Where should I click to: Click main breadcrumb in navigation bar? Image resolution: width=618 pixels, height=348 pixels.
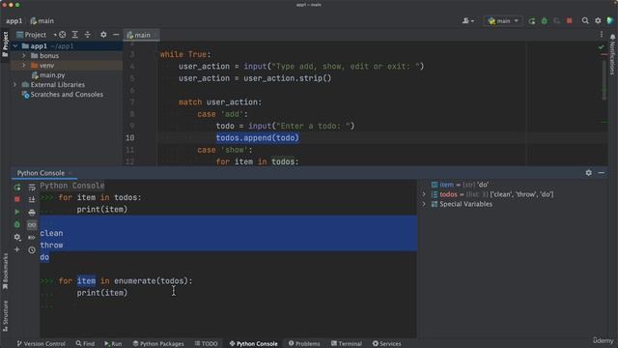click(x=42, y=21)
